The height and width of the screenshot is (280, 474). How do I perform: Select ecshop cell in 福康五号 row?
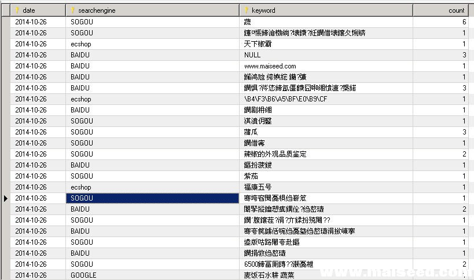coord(153,187)
